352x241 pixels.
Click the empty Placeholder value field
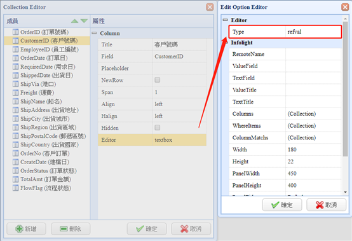point(179,68)
